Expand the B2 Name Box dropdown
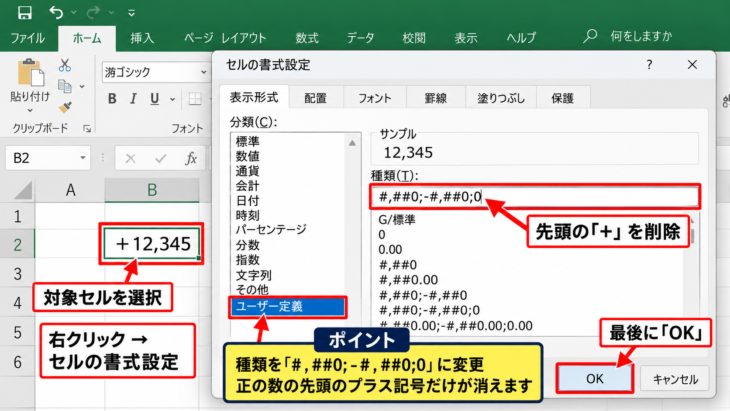 (x=83, y=158)
